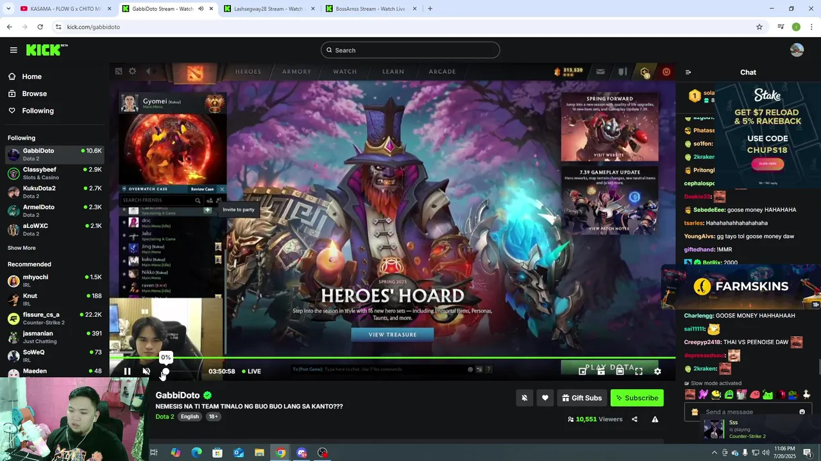
Task: Select GabbiDoto in the Following list
Action: (55, 154)
